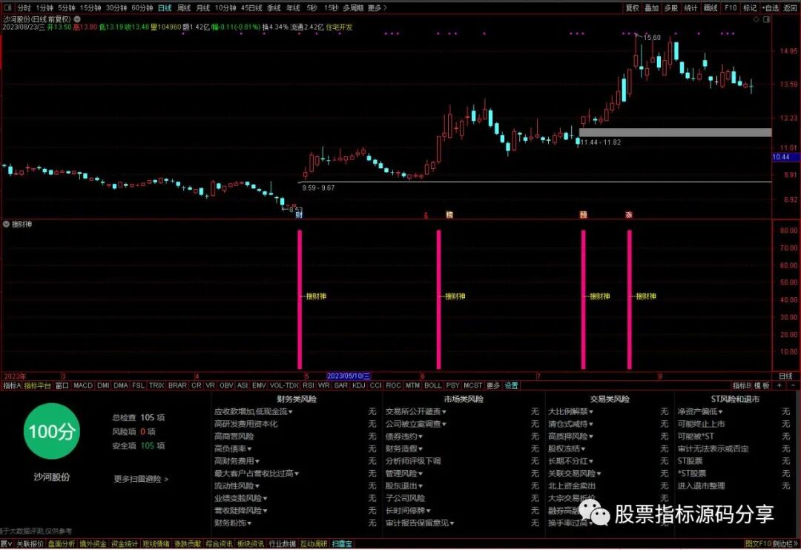Click the 更多扫雷避险 link

pyautogui.click(x=141, y=479)
